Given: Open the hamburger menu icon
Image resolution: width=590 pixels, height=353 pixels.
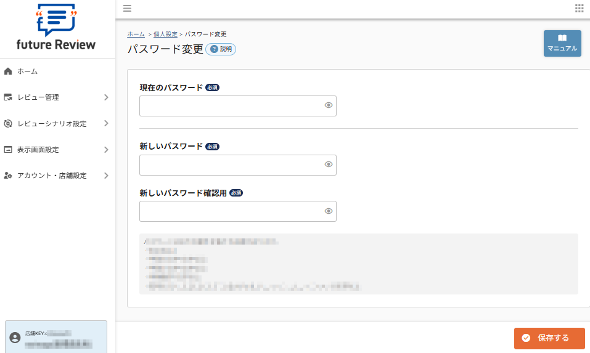Looking at the screenshot, I should (127, 8).
